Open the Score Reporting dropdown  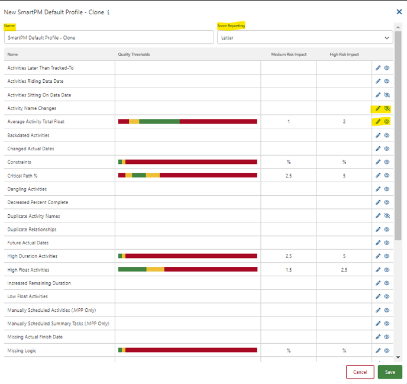pos(305,38)
